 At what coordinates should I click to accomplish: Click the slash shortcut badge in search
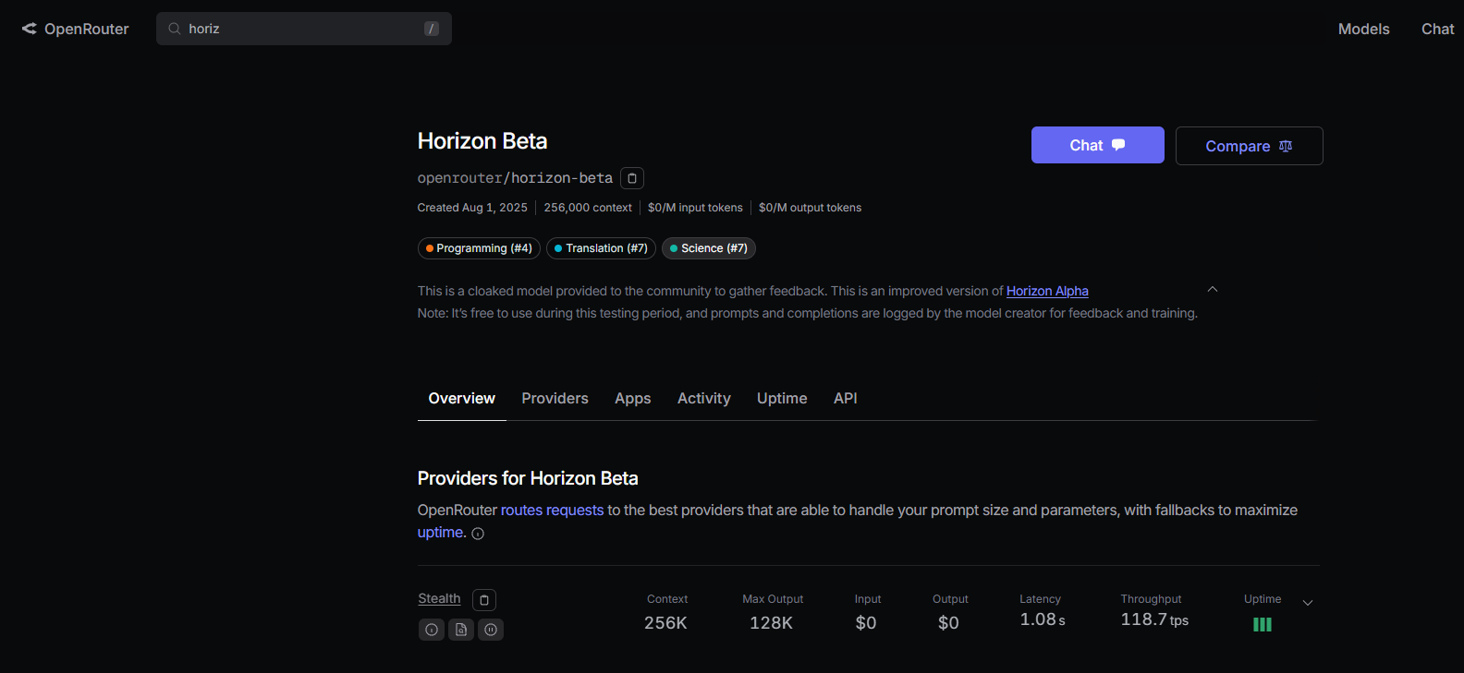[x=431, y=29]
